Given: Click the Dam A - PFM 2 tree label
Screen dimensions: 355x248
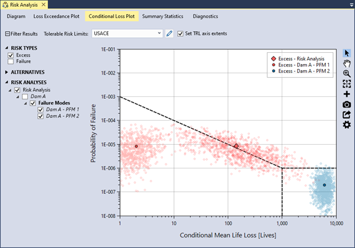Looking at the screenshot, I should point(63,116).
